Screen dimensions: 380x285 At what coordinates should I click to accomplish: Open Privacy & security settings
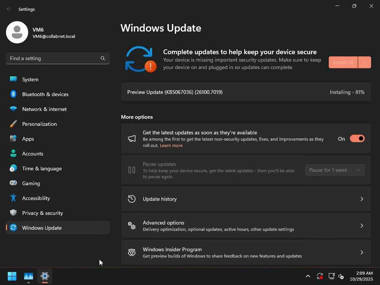click(58, 213)
